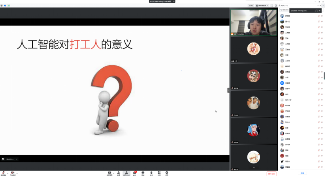Unmute the microphone in bottom toolbar
Image resolution: width=325 pixels, height=176 pixels.
point(3,172)
